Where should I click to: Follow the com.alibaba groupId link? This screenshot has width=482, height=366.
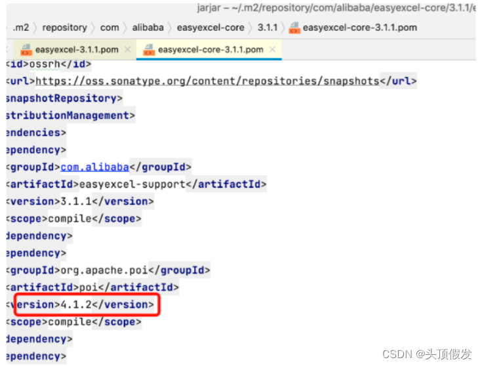point(94,167)
